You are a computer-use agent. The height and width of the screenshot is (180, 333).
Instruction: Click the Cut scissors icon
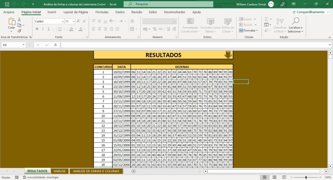19,20
